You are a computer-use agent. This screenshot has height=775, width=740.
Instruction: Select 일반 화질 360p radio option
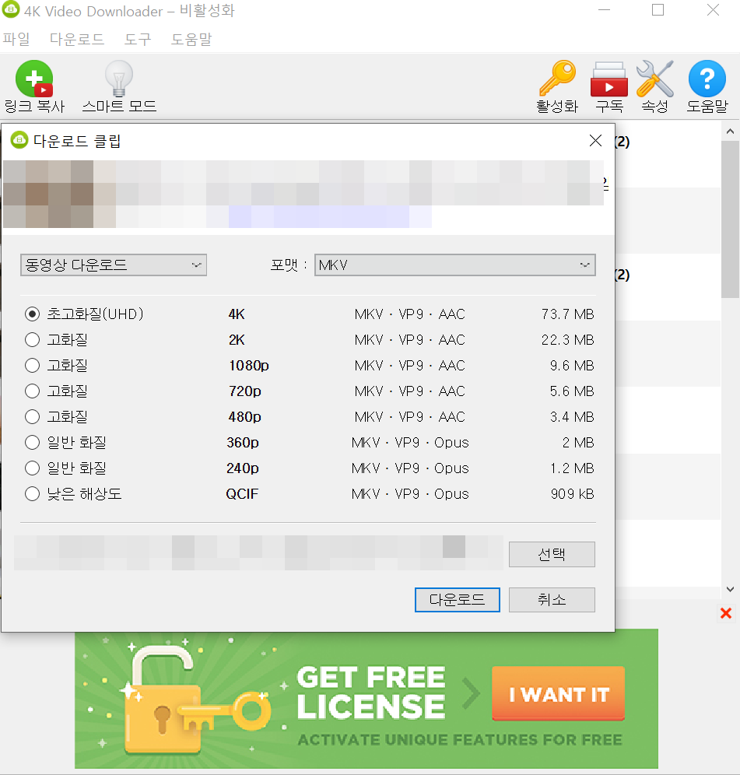point(32,443)
